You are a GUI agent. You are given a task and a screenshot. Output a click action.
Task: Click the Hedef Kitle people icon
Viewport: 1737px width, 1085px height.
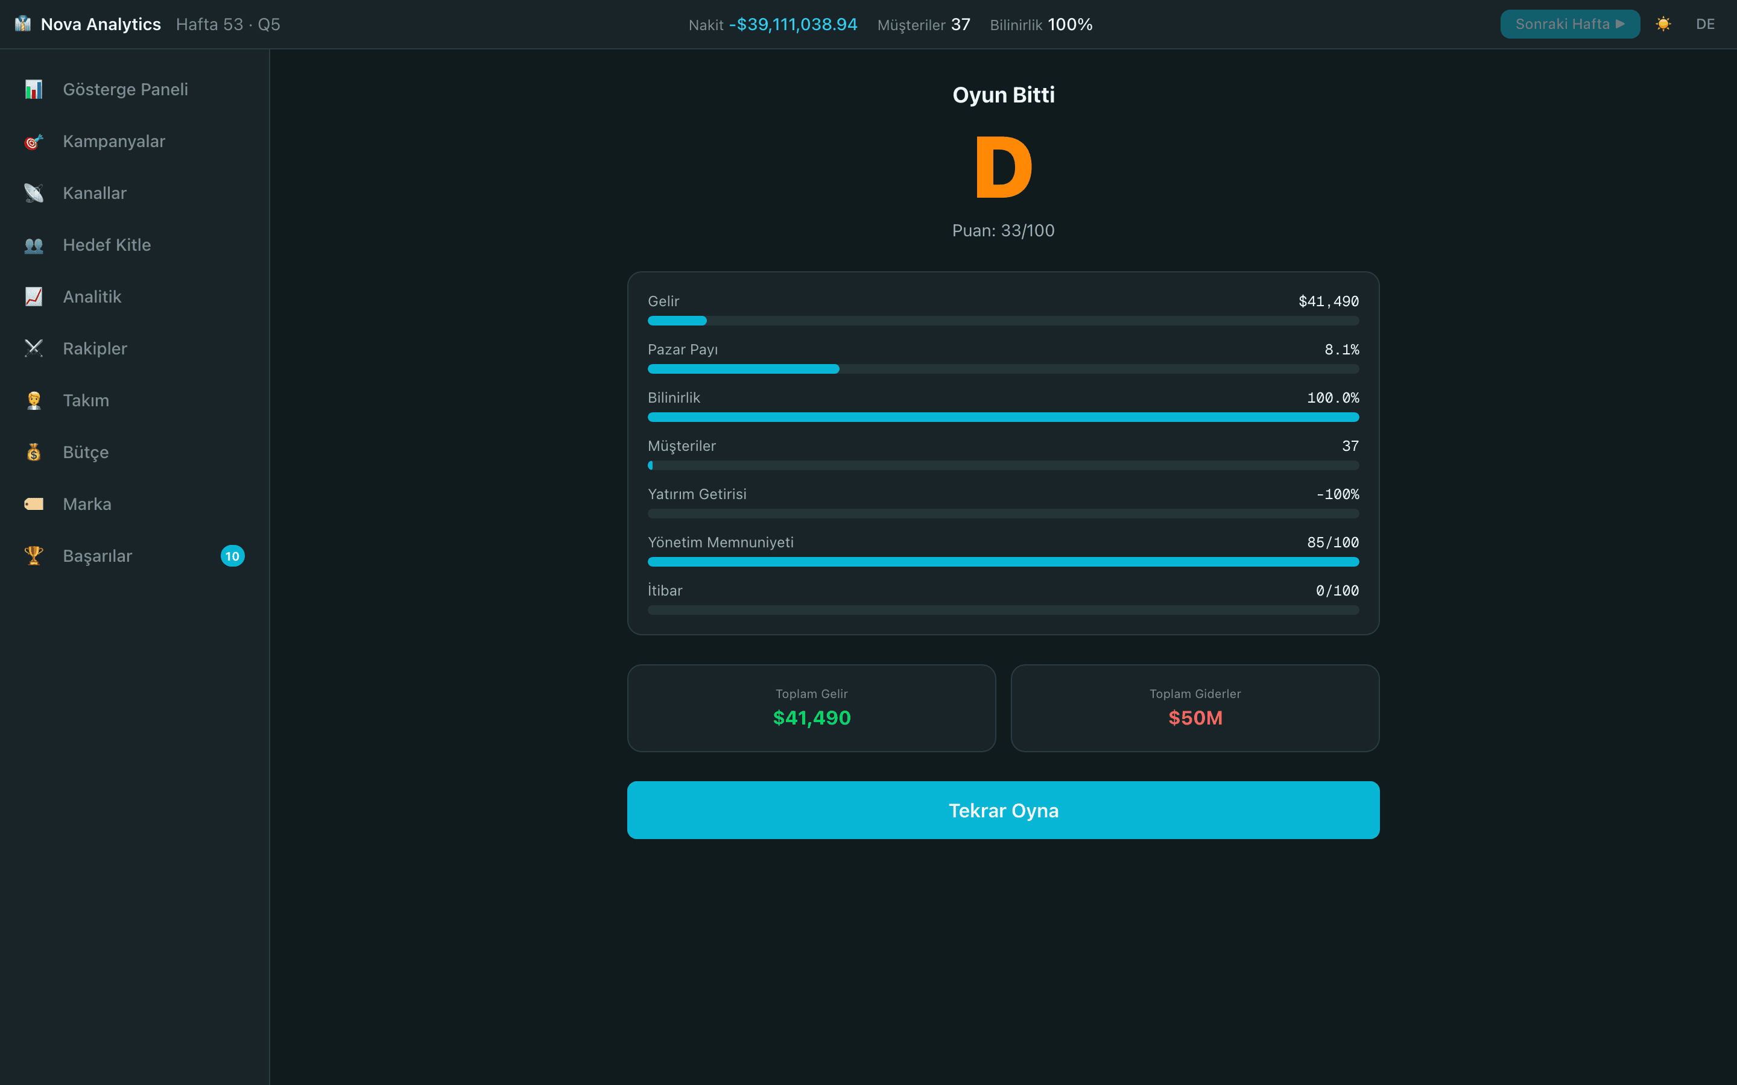(x=34, y=245)
